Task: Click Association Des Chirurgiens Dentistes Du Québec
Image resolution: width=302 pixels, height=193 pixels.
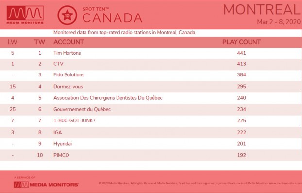Action: coord(108,98)
